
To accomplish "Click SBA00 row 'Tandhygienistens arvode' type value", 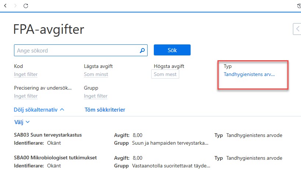I will click(254, 158).
